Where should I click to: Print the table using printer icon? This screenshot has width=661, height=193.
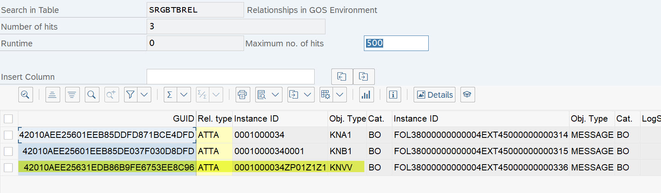click(242, 95)
